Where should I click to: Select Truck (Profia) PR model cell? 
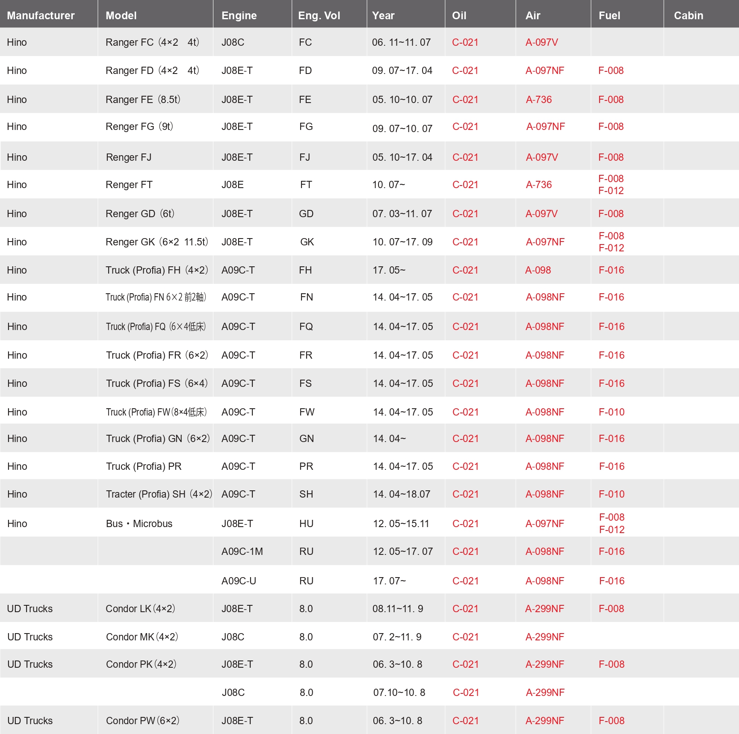pyautogui.click(x=144, y=466)
